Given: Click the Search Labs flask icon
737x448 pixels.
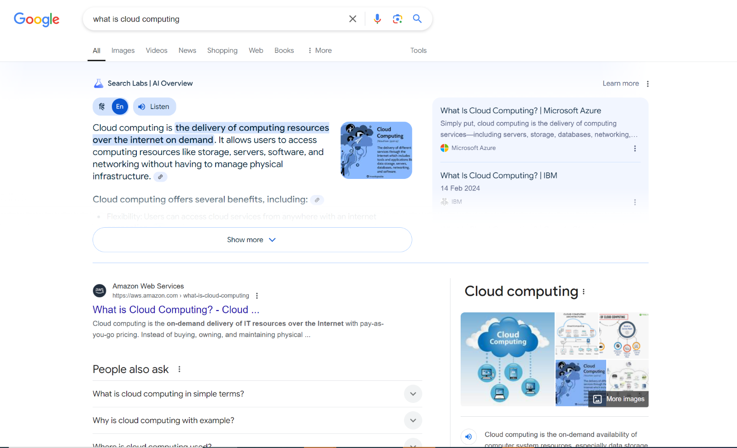Looking at the screenshot, I should (x=98, y=83).
